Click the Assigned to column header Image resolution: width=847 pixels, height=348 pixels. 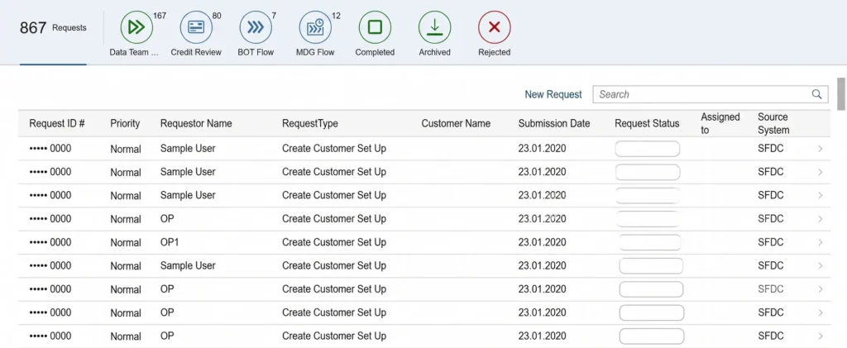click(720, 123)
